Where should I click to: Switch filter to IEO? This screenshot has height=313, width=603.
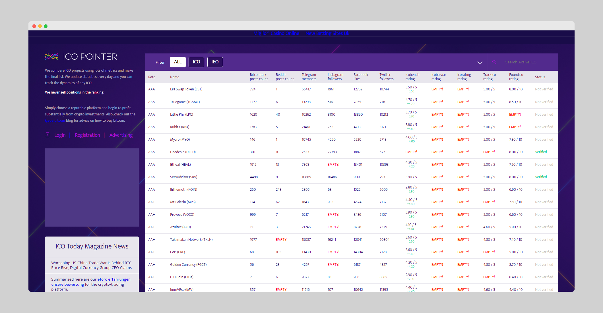tap(215, 62)
